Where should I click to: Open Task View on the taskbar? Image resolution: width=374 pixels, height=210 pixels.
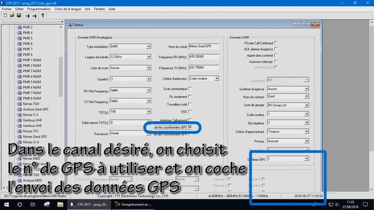(x=33, y=205)
